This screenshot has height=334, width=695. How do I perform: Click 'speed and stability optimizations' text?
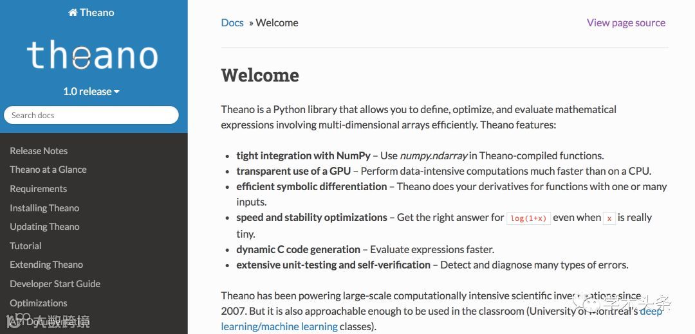[311, 218]
